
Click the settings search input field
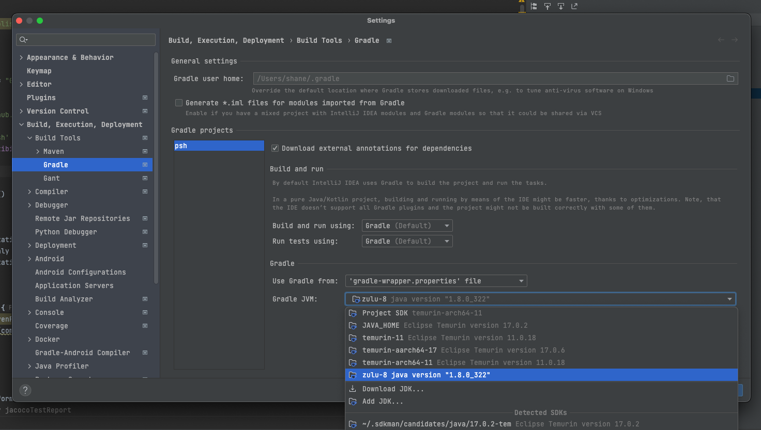pyautogui.click(x=86, y=40)
